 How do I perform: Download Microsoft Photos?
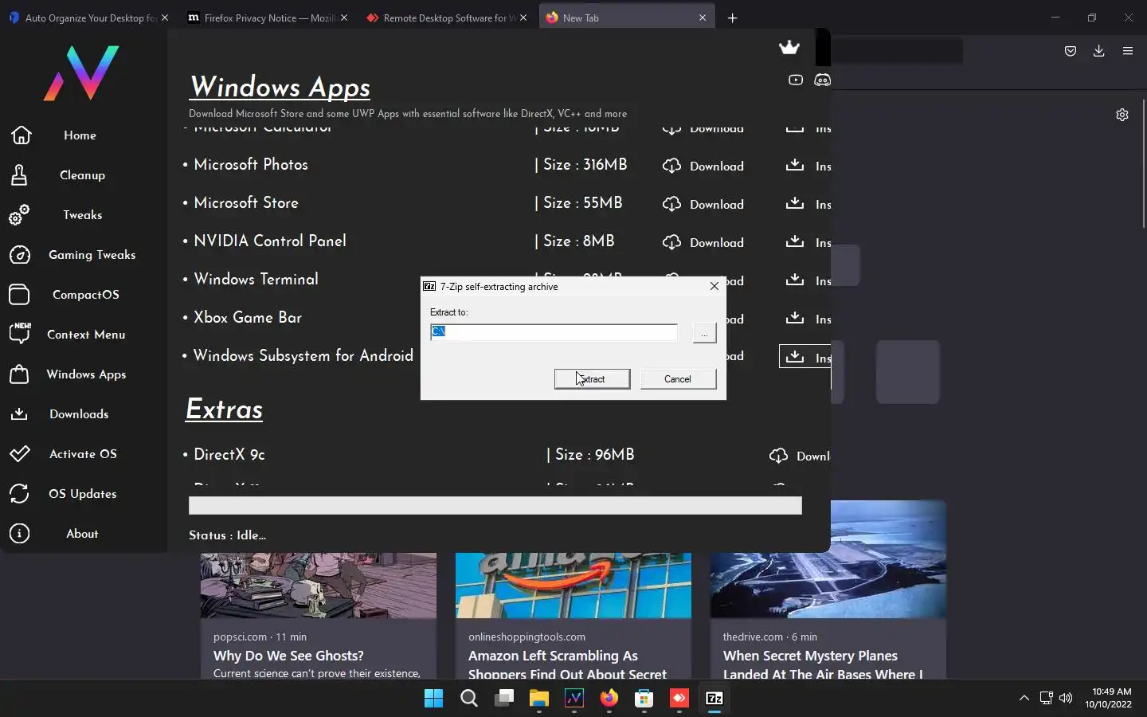click(x=703, y=166)
